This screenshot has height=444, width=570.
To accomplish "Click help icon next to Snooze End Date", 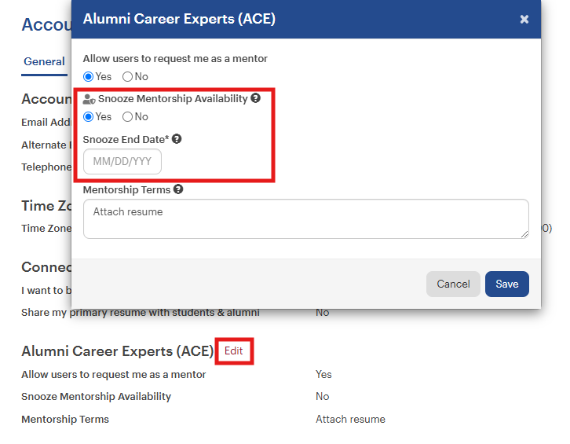I will click(177, 139).
